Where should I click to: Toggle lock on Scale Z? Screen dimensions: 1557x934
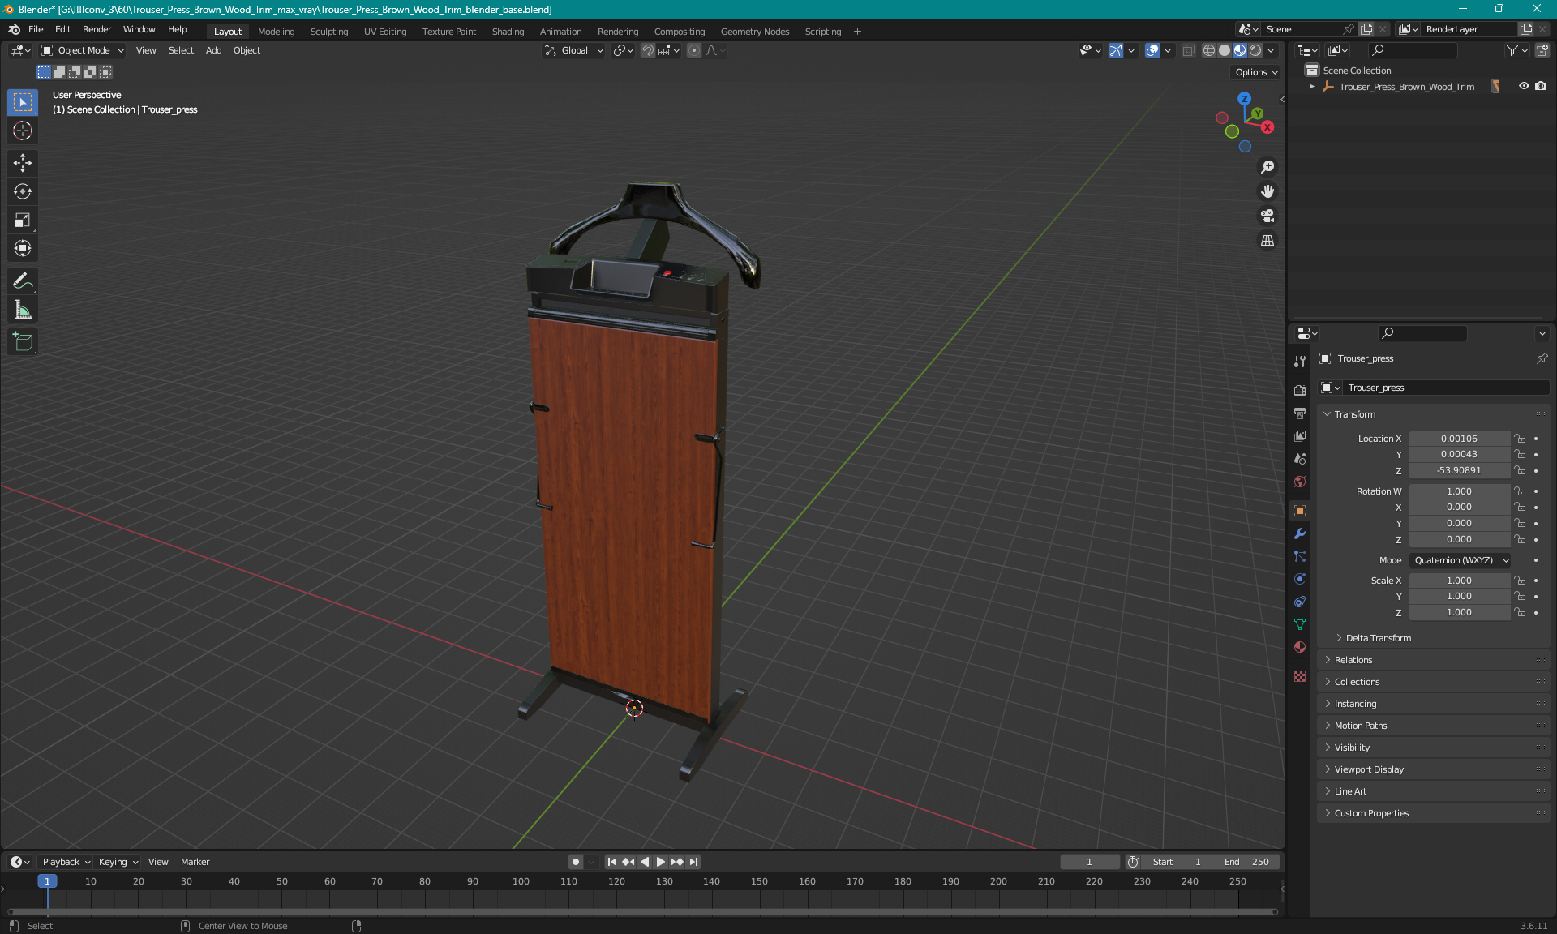pyautogui.click(x=1521, y=612)
